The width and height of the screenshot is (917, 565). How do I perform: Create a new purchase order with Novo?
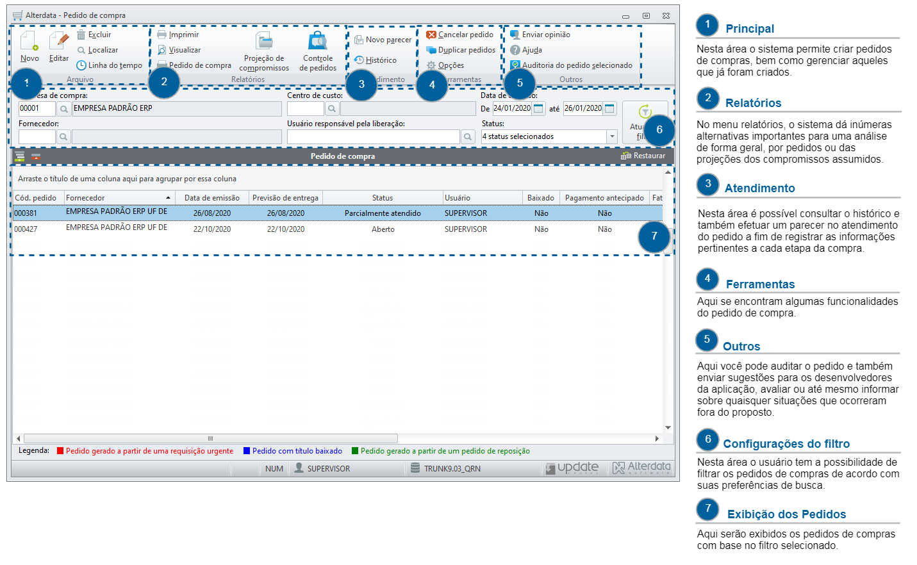(x=29, y=47)
